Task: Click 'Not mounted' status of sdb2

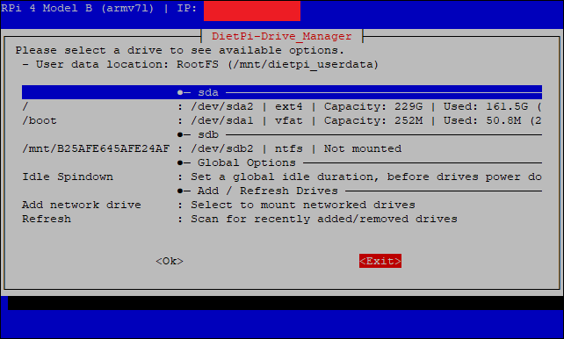Action: click(x=363, y=148)
